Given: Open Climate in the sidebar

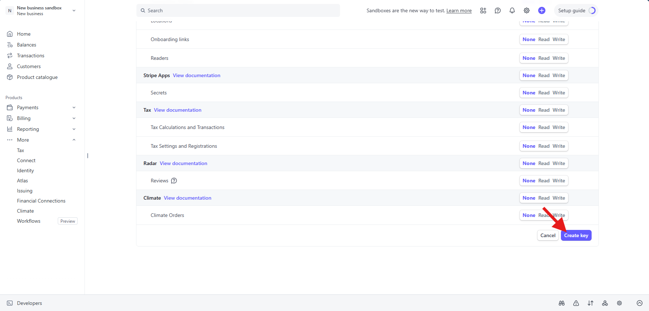Looking at the screenshot, I should (25, 211).
